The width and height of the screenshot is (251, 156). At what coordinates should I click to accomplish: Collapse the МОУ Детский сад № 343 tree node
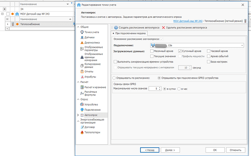coord(3,14)
